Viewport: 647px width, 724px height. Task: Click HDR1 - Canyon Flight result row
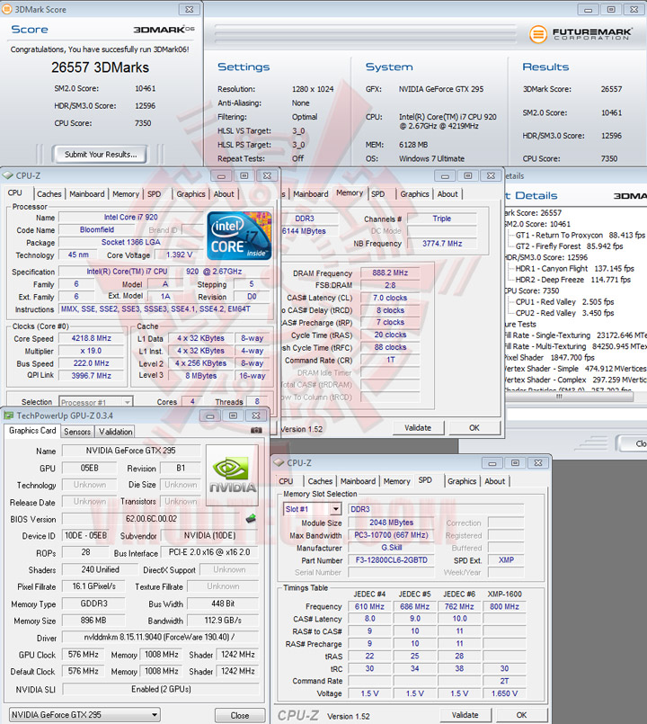point(574,268)
